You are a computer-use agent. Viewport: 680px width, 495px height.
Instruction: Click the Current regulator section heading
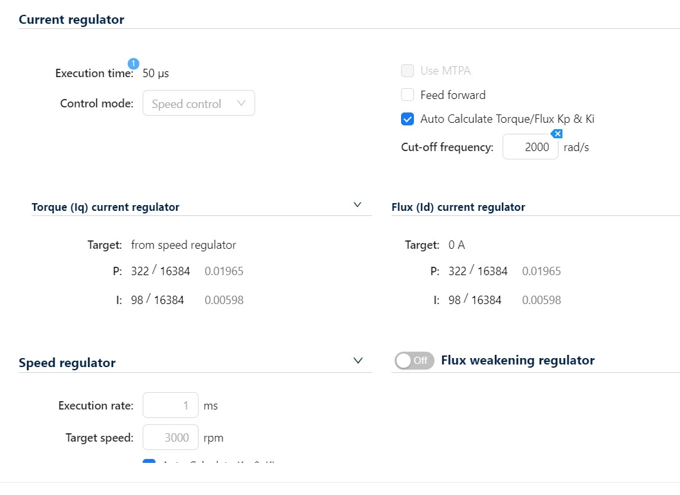click(71, 19)
